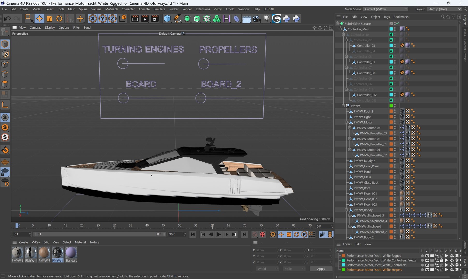Click the Apply button
Viewport: 468px width, 279px height.
321,269
